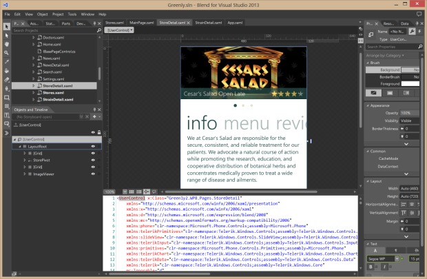The image size is (427, 279).
Task: Choose the Eyedropper tool
Action: [x=6, y=61]
